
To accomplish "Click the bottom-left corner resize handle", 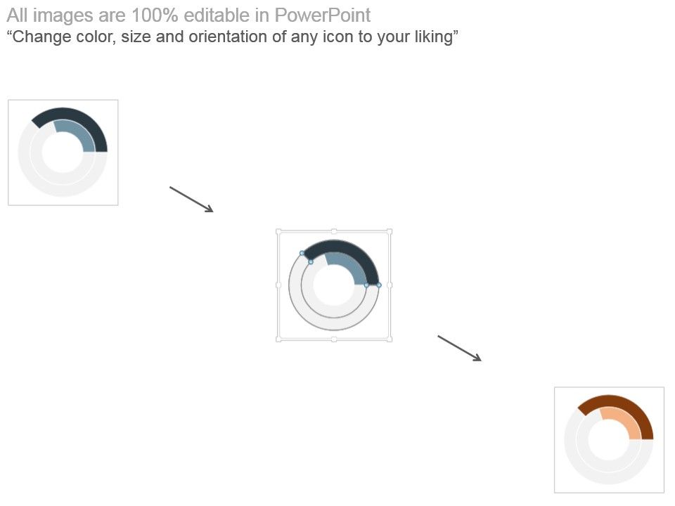I will pos(278,339).
